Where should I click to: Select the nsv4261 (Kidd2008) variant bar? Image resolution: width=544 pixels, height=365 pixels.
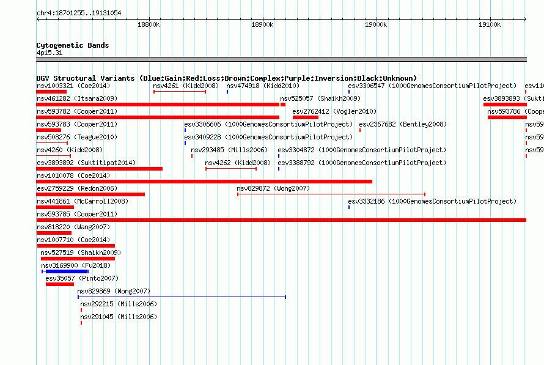180,92
